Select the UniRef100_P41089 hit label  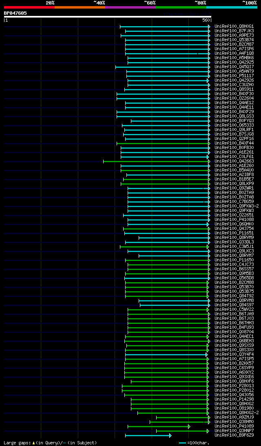(x=234, y=426)
